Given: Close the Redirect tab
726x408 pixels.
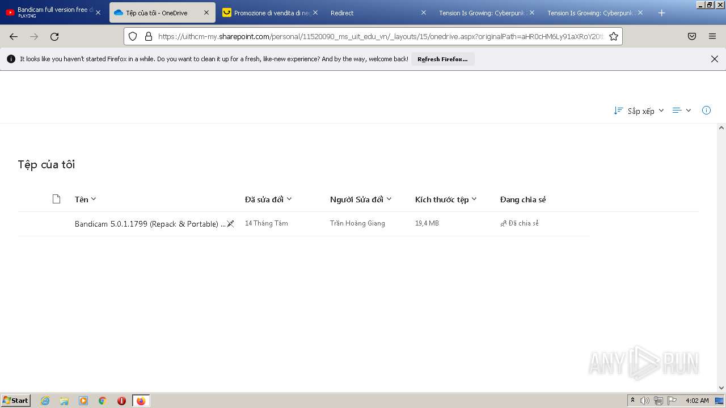Looking at the screenshot, I should click(423, 12).
